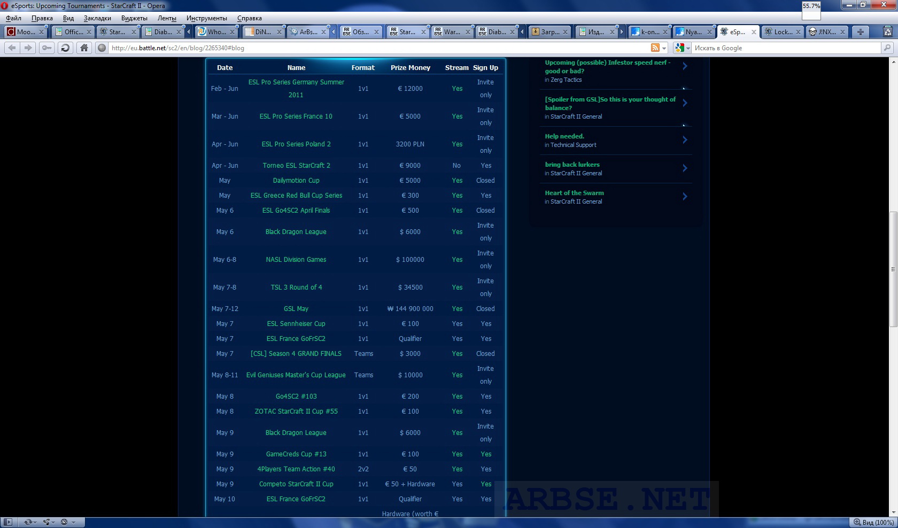Close the eSp... active tab
The width and height of the screenshot is (898, 528).
point(754,32)
